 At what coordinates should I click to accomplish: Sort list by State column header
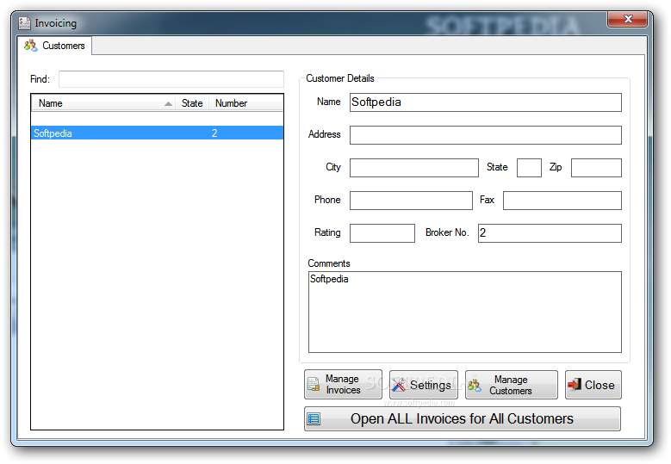(192, 103)
